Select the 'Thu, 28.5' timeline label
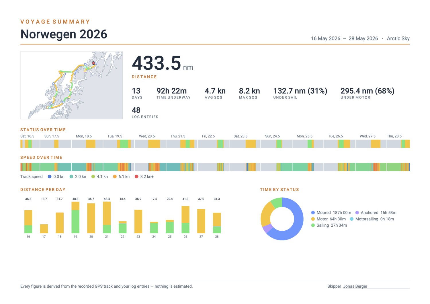The width and height of the screenshot is (430, 304). (394, 136)
